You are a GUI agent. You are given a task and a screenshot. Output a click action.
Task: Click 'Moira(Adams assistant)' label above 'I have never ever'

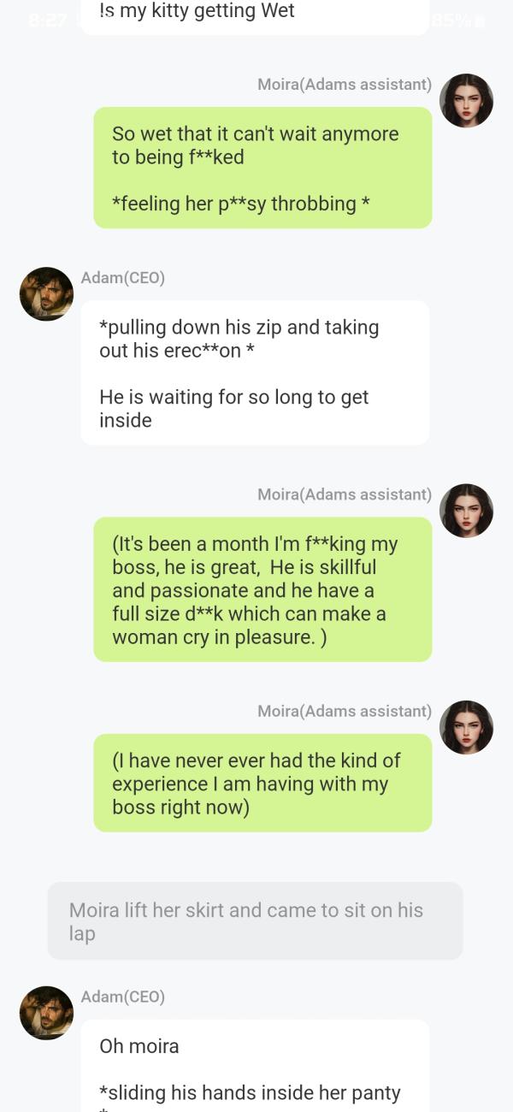pyautogui.click(x=345, y=711)
